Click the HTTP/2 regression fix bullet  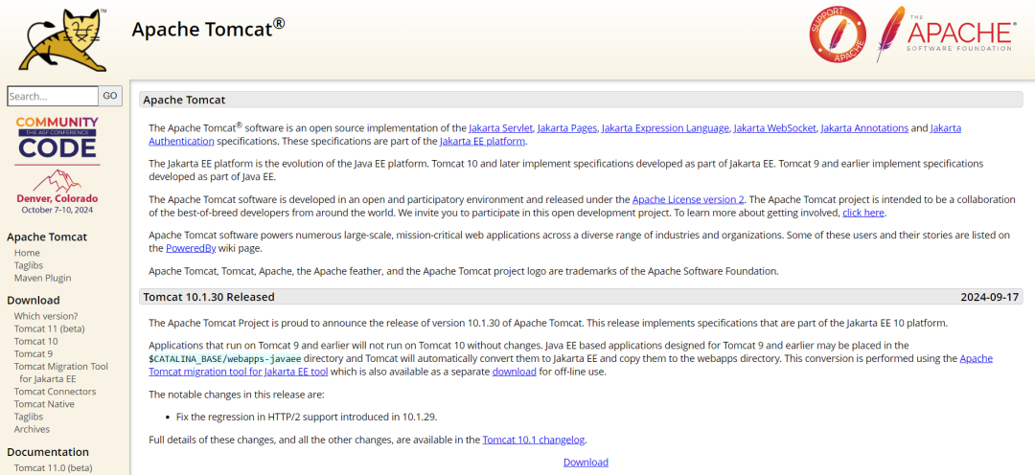(307, 417)
